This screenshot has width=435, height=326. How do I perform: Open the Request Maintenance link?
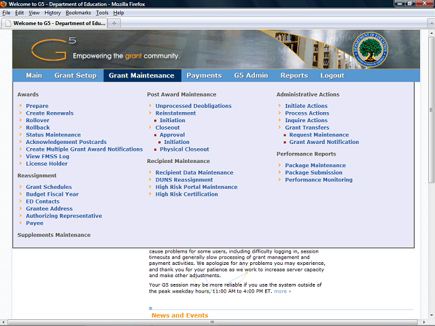pyautogui.click(x=319, y=134)
